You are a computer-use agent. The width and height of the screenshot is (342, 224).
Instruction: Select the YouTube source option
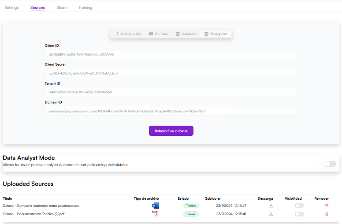pos(158,34)
